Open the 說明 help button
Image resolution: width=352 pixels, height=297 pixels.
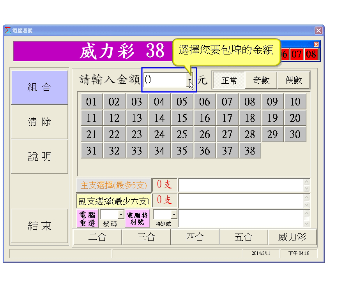[x=39, y=156]
